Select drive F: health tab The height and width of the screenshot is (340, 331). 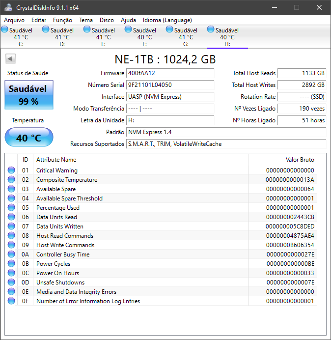pyautogui.click(x=144, y=37)
